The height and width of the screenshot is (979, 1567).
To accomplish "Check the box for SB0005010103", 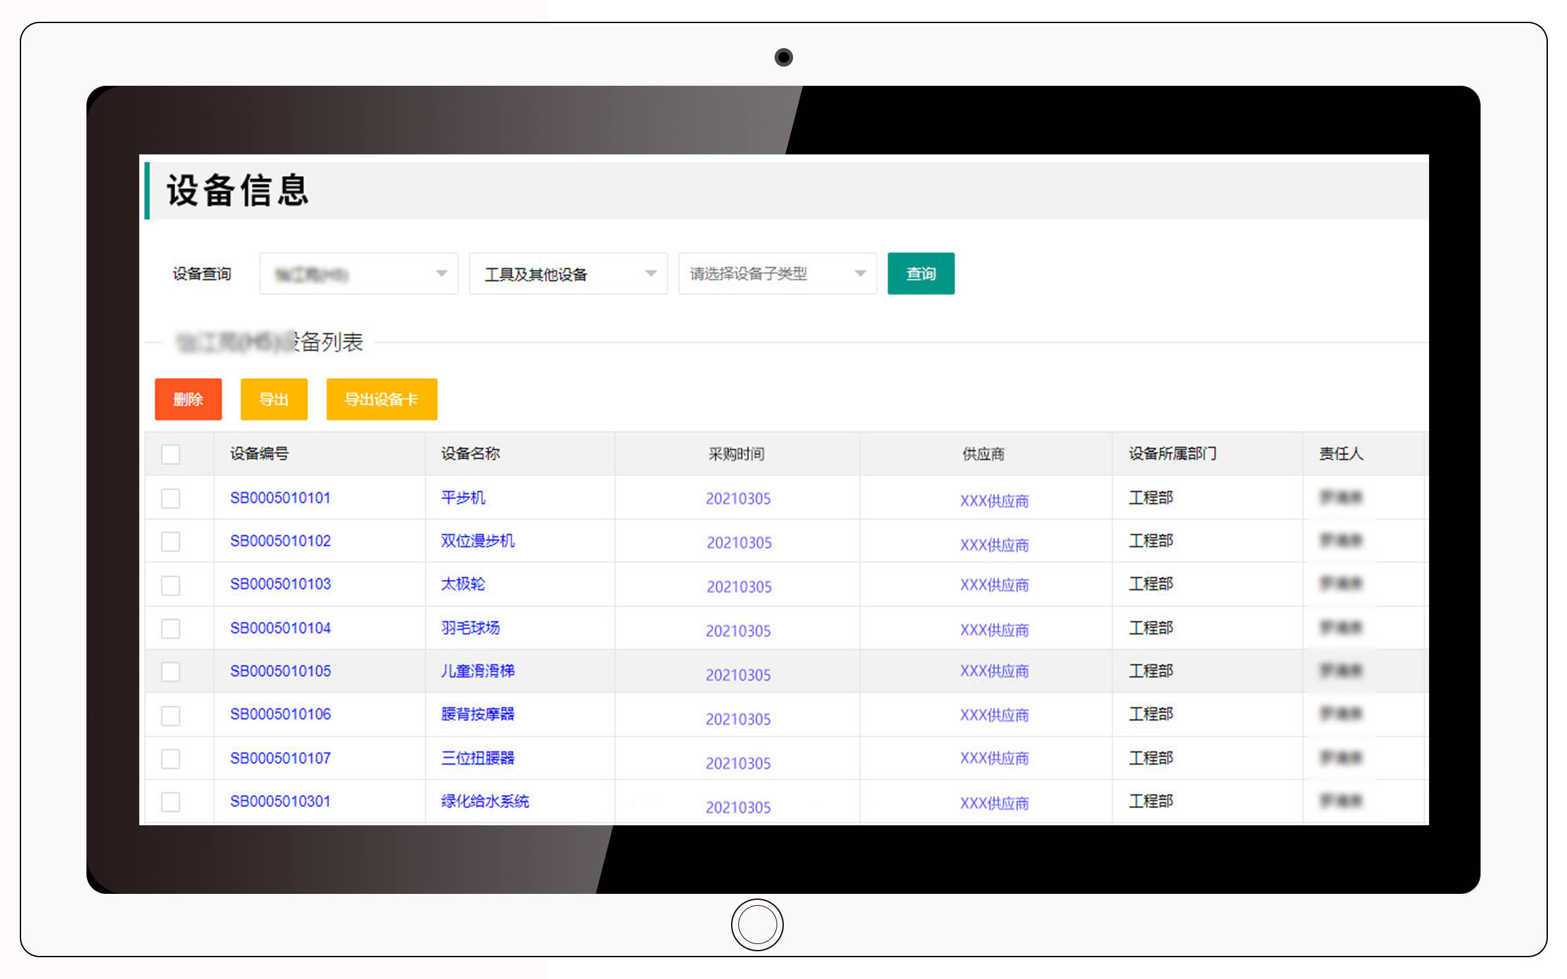I will pos(171,585).
